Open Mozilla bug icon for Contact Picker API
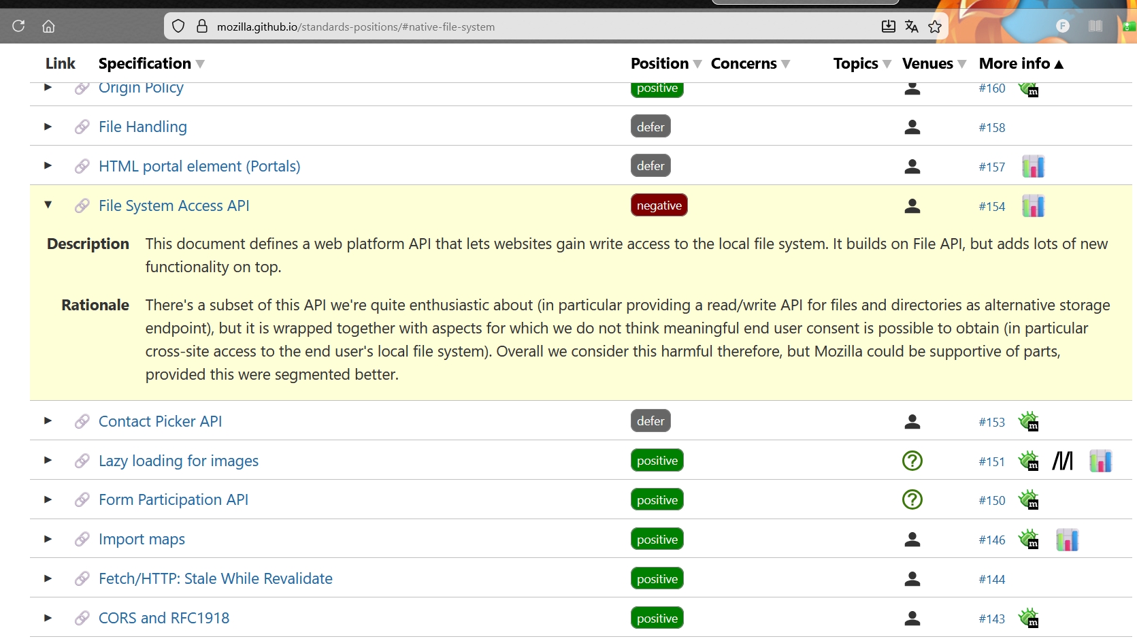Screen dimensions: 1137x641 [1029, 422]
